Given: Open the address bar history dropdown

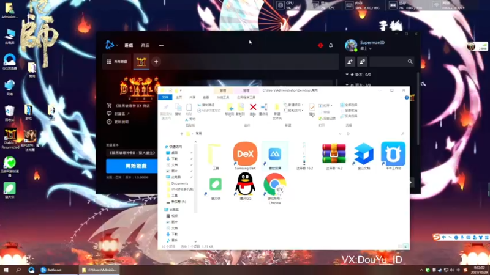Looking at the screenshot, I should point(340,134).
